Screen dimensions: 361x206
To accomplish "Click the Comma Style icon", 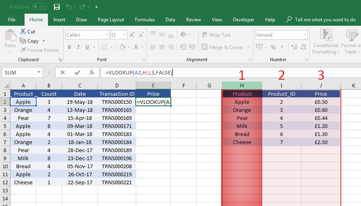I will [x=282, y=47].
